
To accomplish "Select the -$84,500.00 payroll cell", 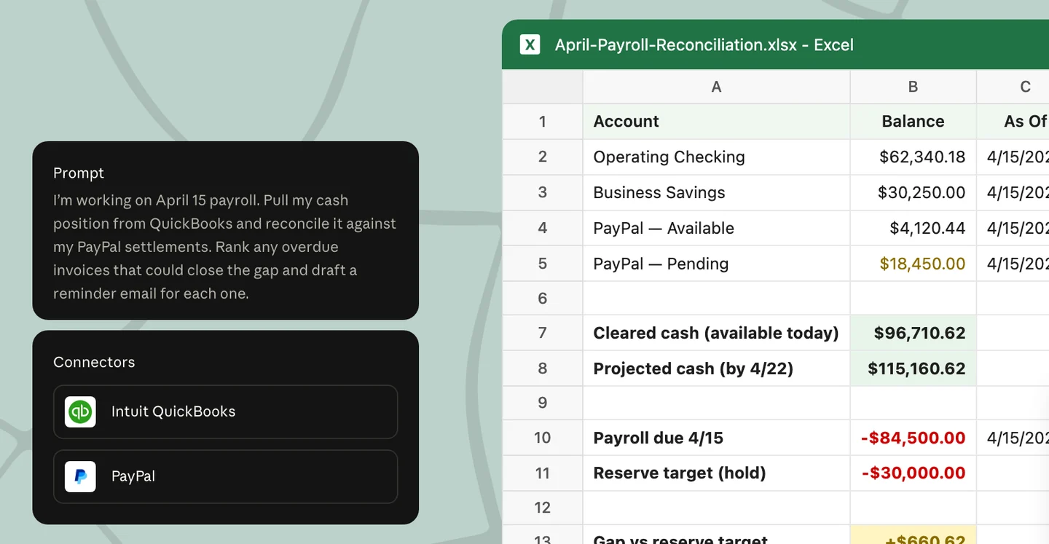I will [x=913, y=438].
